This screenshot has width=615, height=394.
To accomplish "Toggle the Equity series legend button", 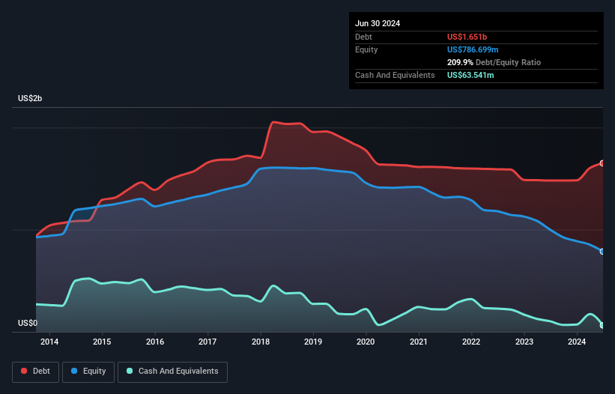I will click(x=88, y=372).
